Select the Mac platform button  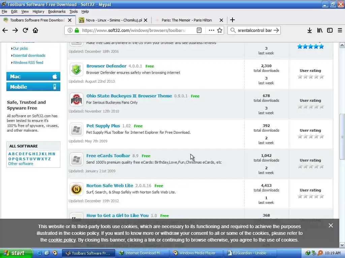click(33, 76)
